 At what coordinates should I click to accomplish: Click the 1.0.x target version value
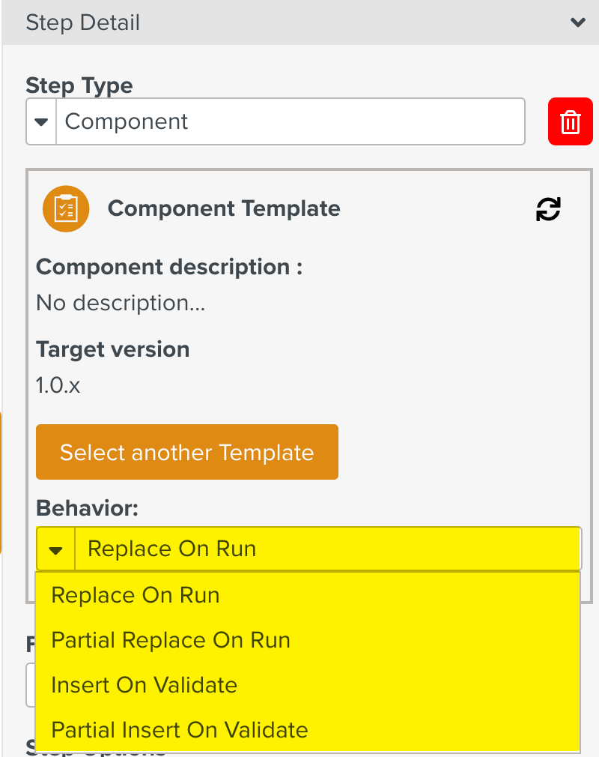[58, 385]
